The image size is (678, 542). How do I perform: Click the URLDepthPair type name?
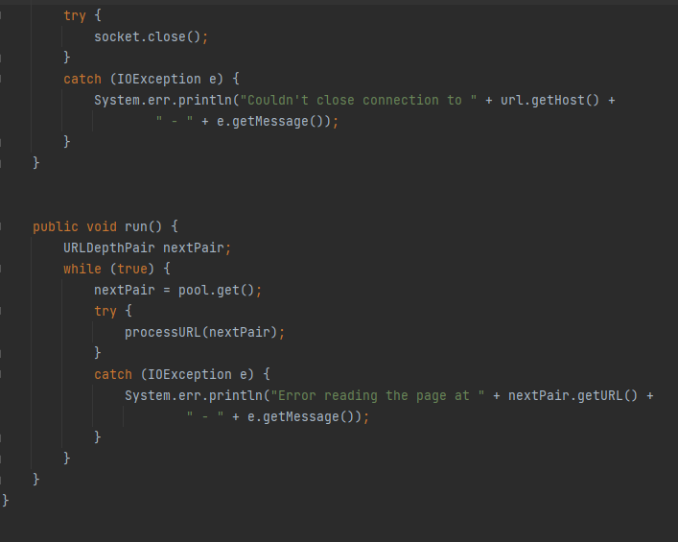coord(109,247)
